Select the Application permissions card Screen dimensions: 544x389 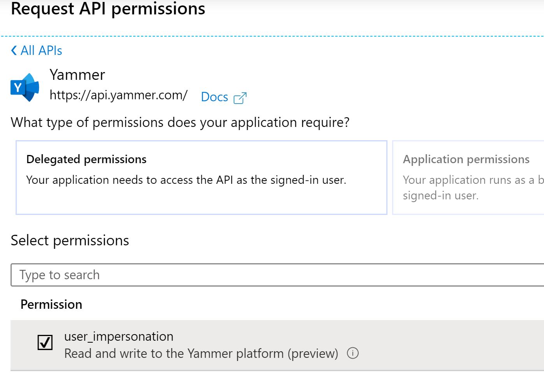tap(467, 177)
